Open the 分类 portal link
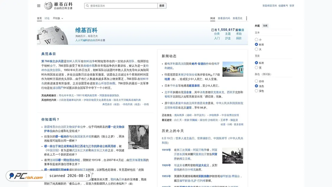 (x=217, y=34)
